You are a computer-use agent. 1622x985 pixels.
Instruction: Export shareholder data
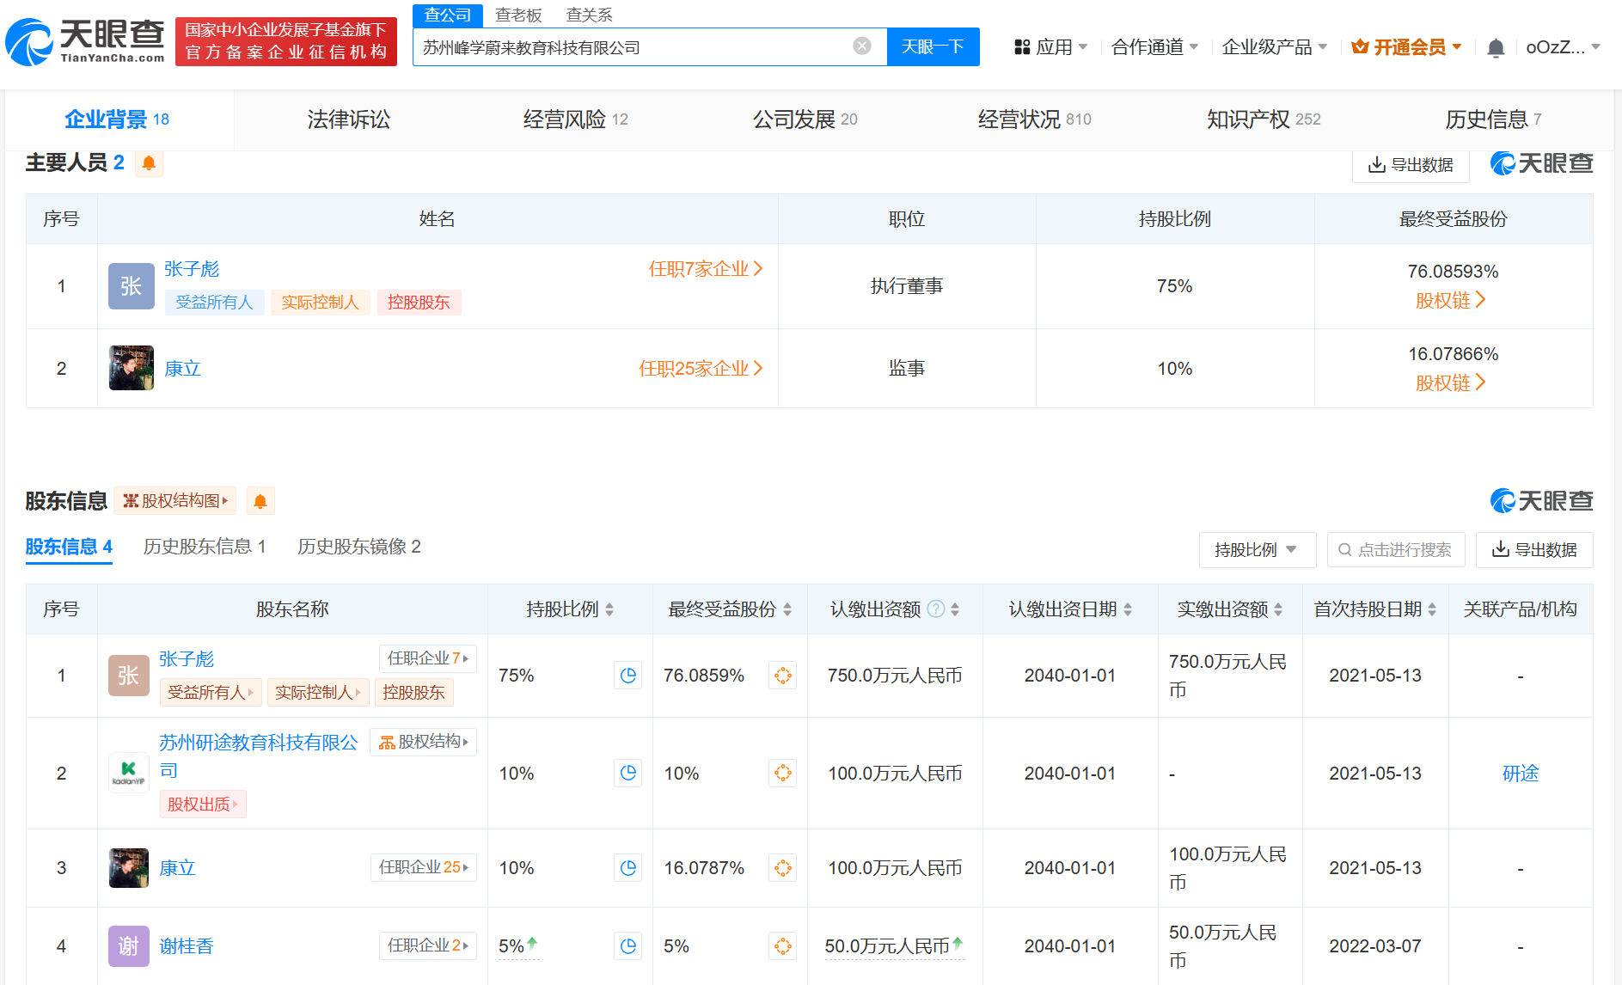point(1534,550)
